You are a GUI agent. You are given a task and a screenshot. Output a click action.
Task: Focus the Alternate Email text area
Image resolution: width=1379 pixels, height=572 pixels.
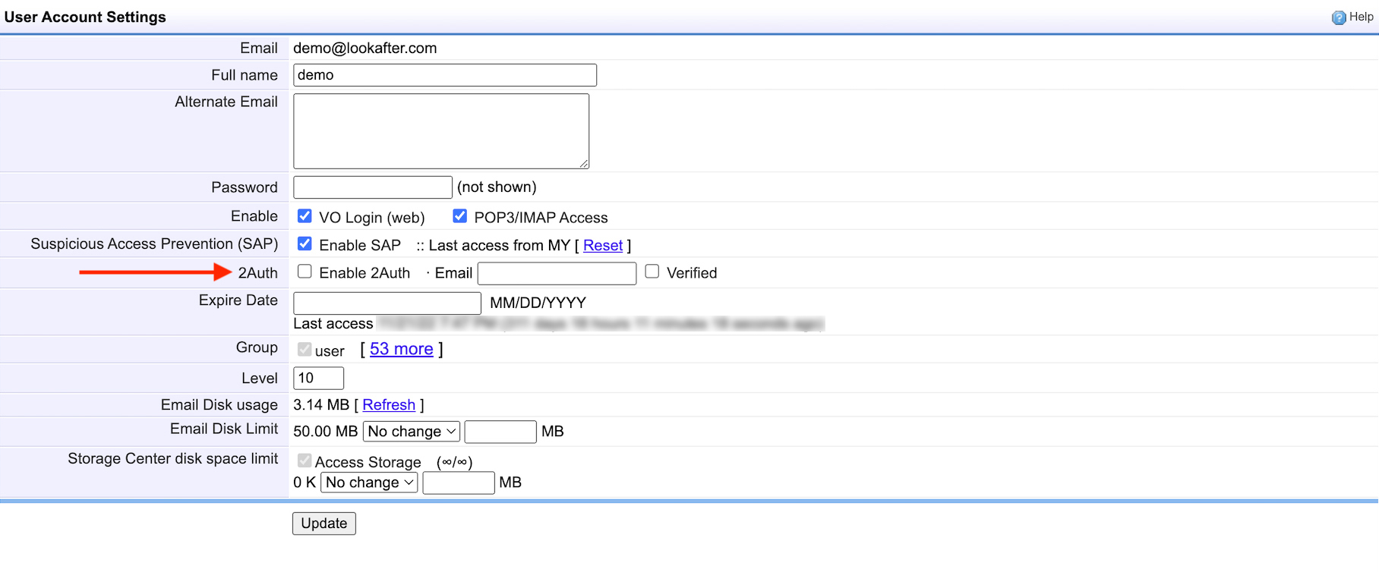(x=440, y=130)
